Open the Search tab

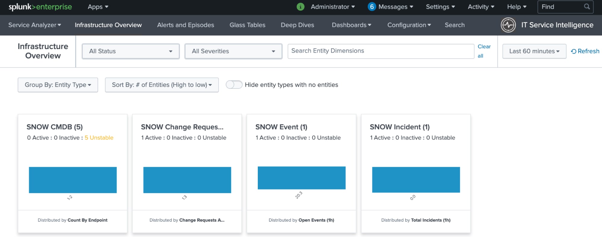click(x=454, y=25)
